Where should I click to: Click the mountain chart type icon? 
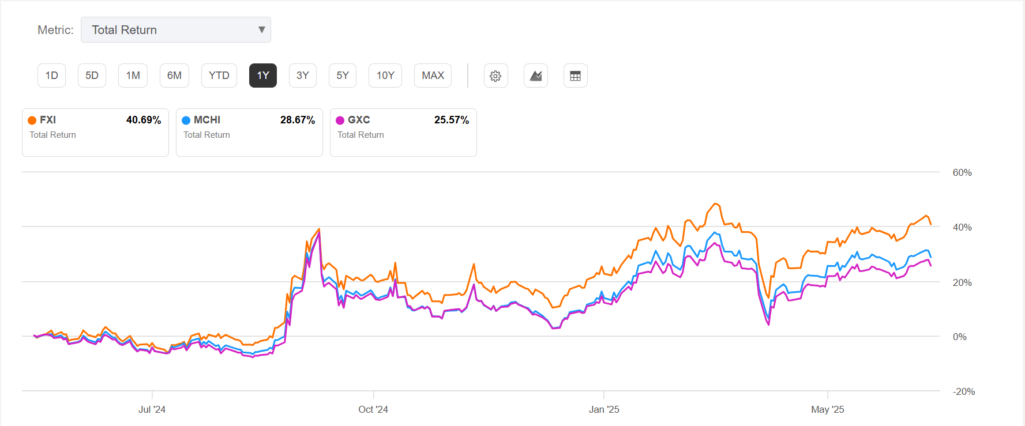tap(535, 76)
